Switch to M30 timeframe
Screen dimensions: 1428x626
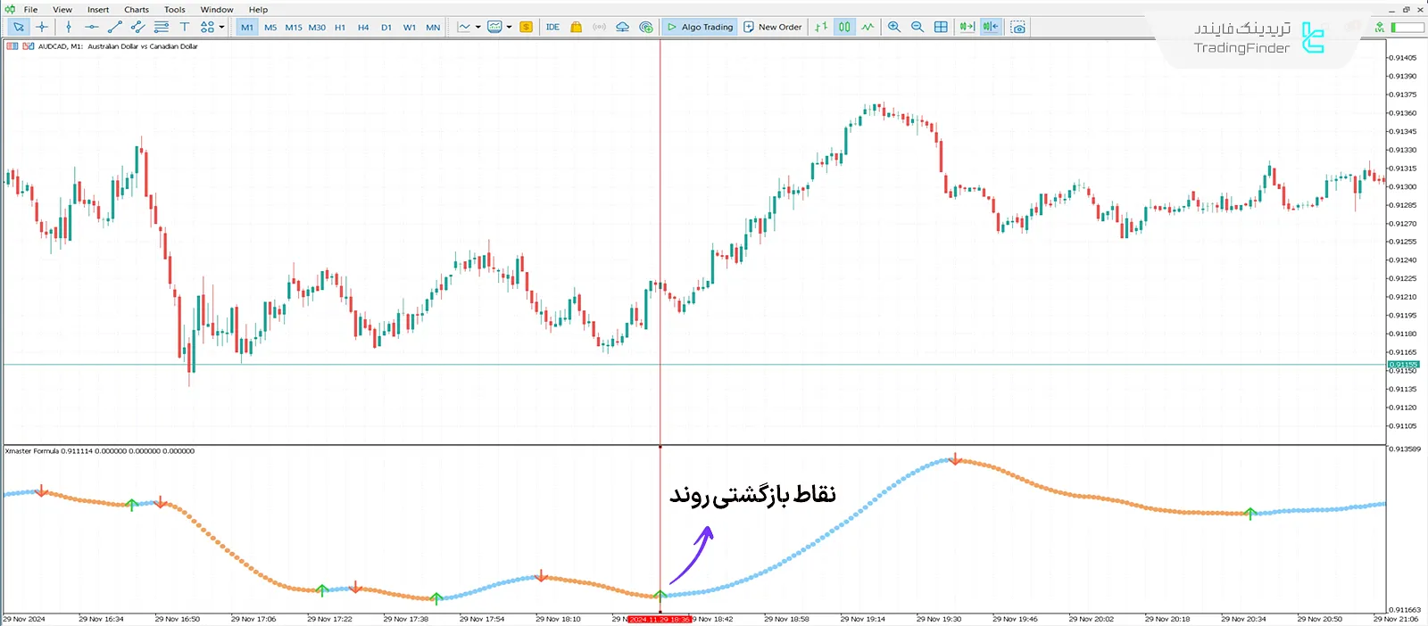point(317,28)
